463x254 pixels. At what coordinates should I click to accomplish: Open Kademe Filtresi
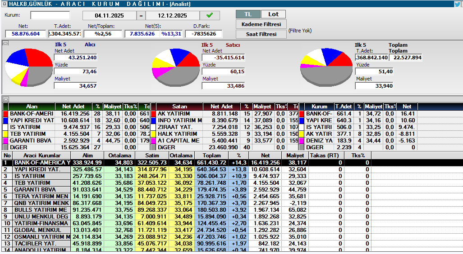pyautogui.click(x=261, y=24)
